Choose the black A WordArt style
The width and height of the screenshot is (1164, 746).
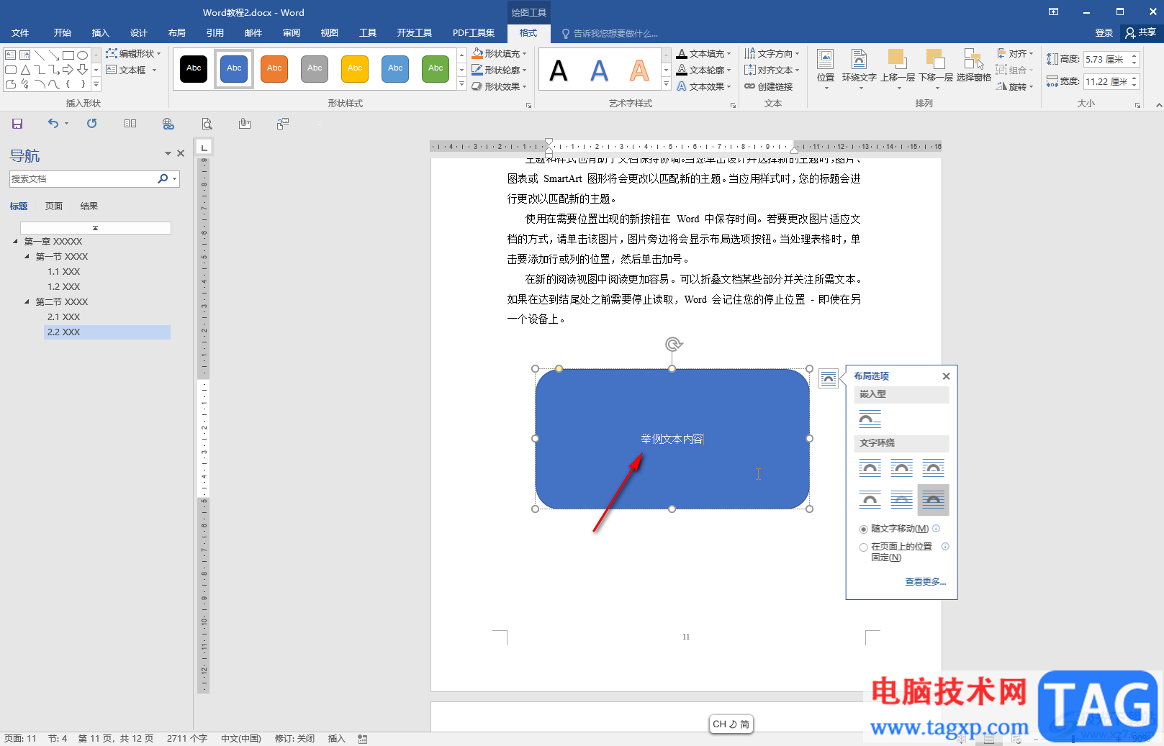coord(559,70)
